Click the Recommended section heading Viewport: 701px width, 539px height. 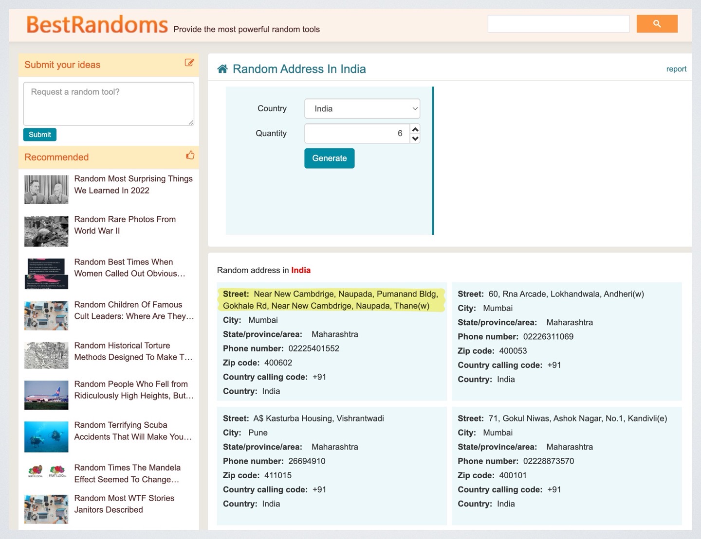pos(56,157)
